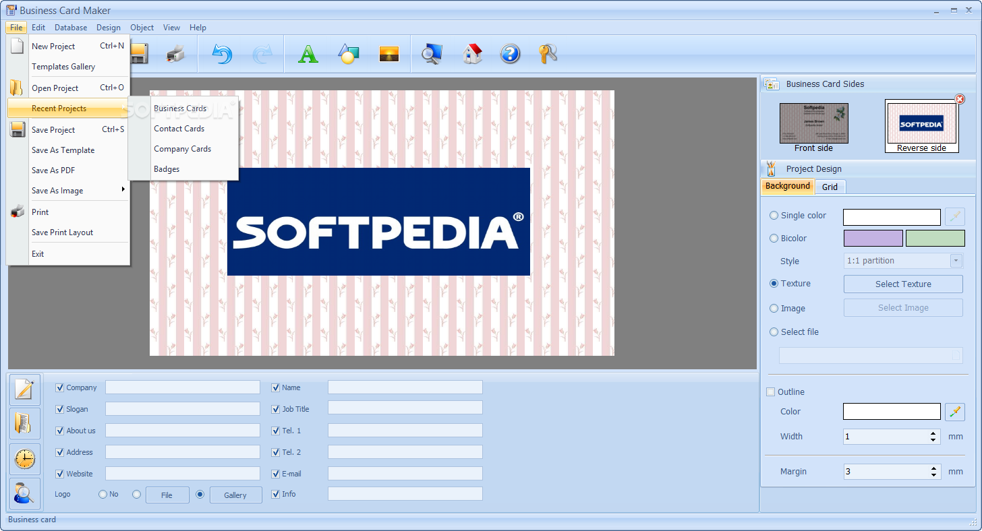The height and width of the screenshot is (531, 982).
Task: Click the Project Design panel header icon
Action: click(772, 168)
